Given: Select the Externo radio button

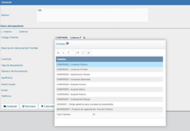Looking at the screenshot, I should click(x=17, y=32).
